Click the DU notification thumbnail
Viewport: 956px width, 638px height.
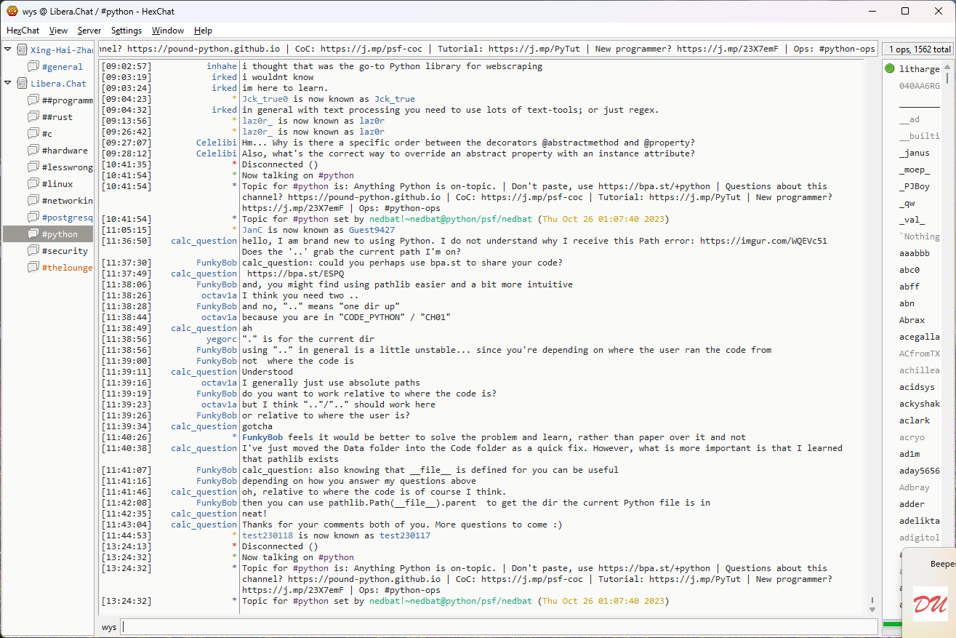(930, 603)
